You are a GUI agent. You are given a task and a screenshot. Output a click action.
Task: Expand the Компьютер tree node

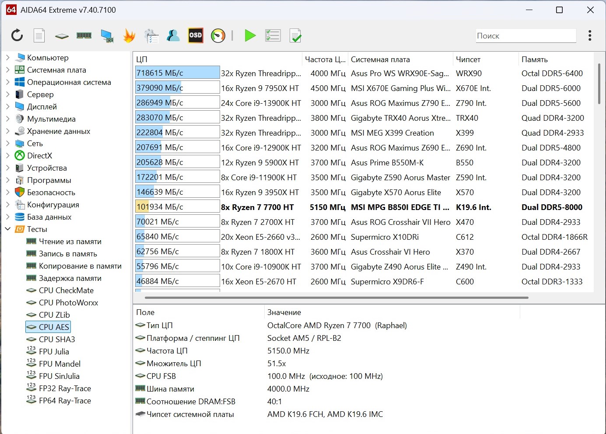point(7,57)
